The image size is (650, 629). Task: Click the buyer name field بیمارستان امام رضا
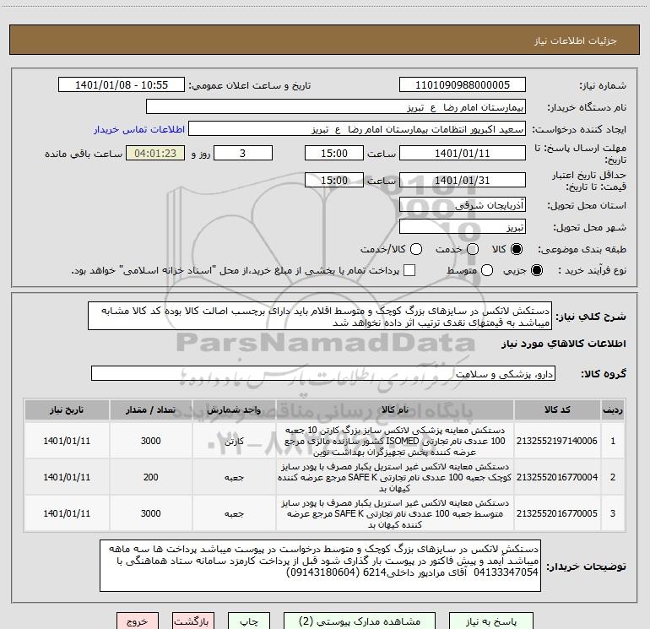(x=336, y=107)
